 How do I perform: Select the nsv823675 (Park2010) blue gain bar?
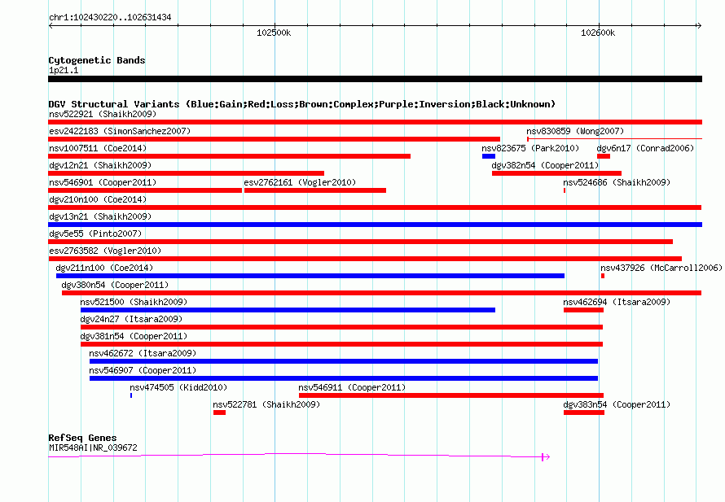(x=488, y=156)
